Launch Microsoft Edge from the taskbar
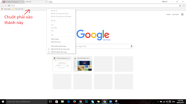186x104 pixels. (69, 102)
